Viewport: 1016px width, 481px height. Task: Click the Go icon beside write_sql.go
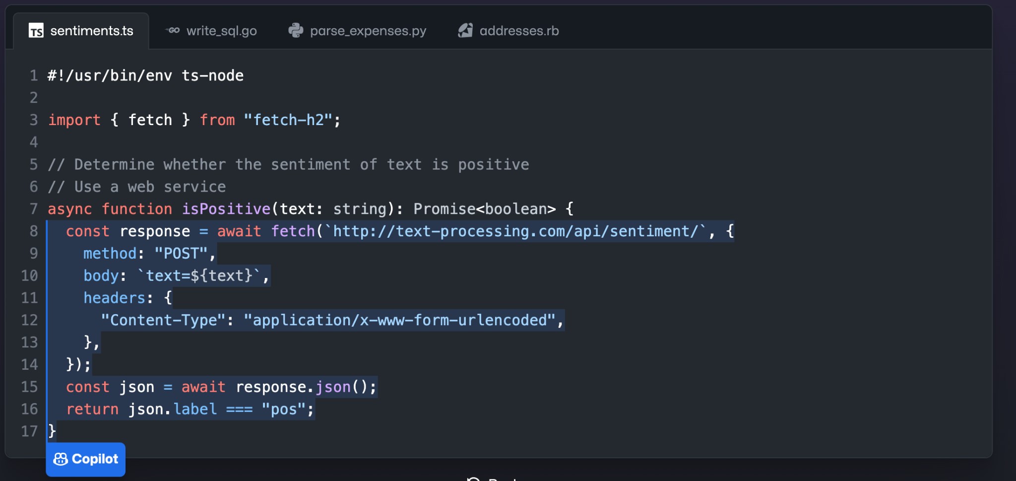tap(172, 31)
